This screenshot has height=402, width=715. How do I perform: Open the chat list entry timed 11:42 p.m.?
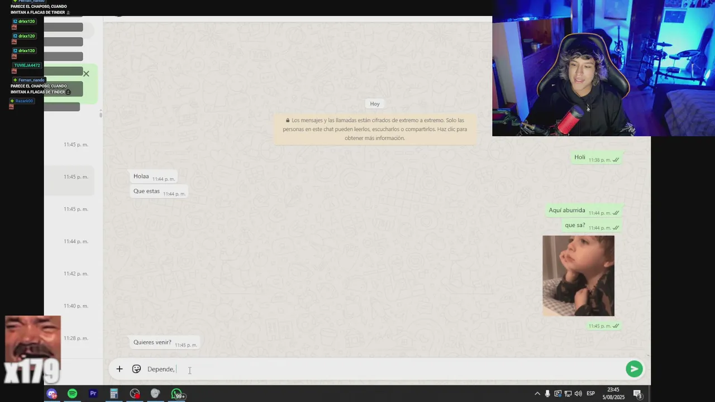[69, 274]
